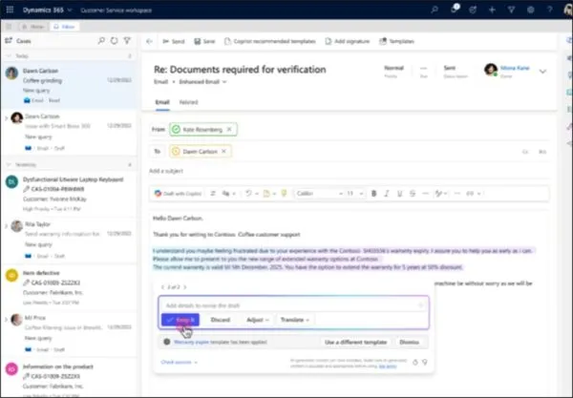
Task: Dismiss the template applied notice
Action: (x=409, y=342)
